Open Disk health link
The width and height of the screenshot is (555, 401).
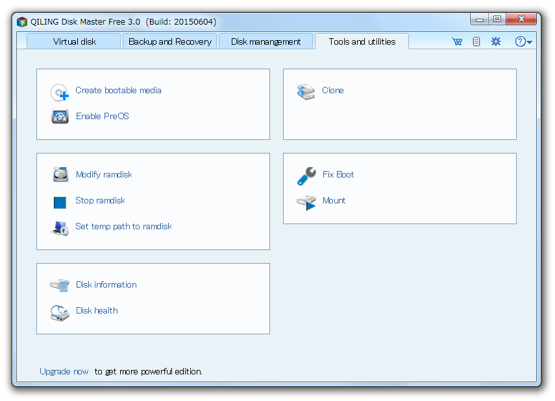tap(97, 310)
